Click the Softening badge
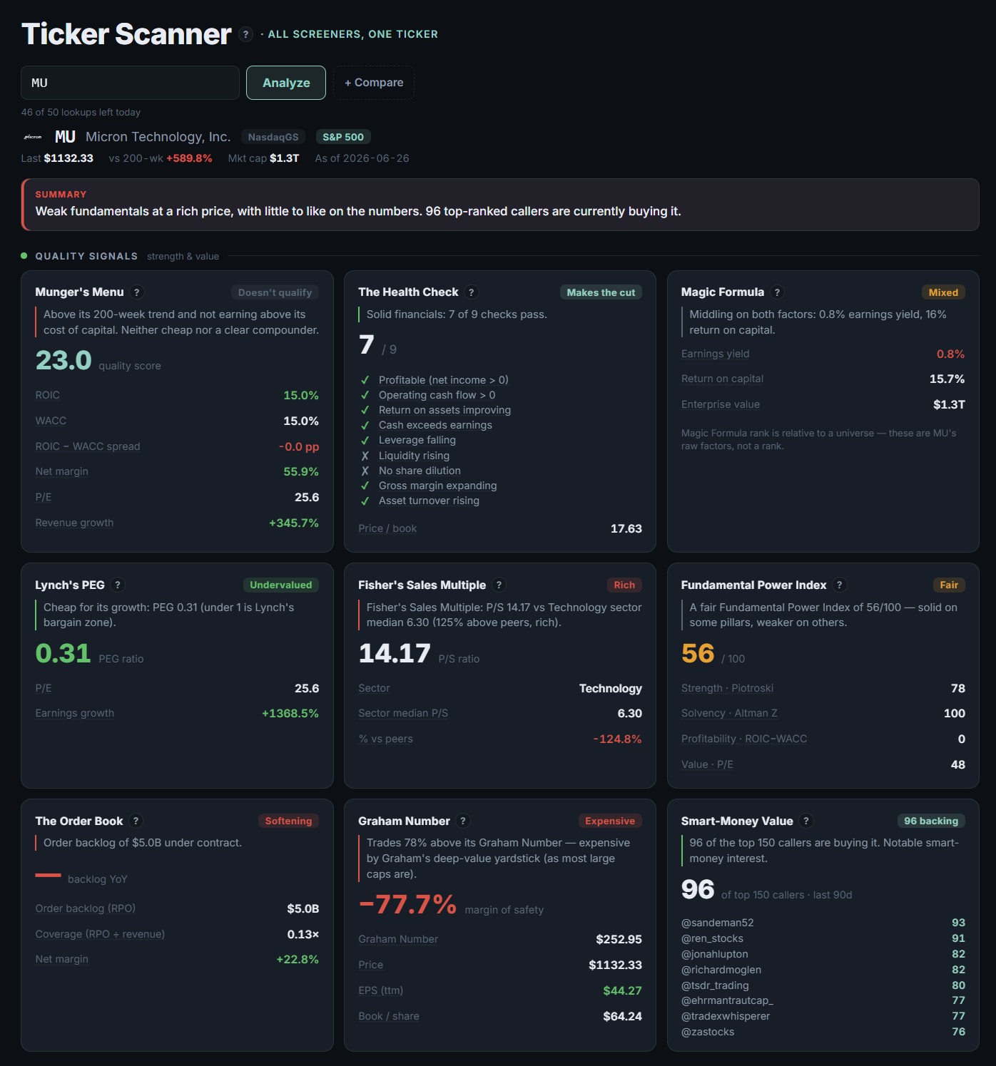996x1066 pixels. tap(288, 821)
